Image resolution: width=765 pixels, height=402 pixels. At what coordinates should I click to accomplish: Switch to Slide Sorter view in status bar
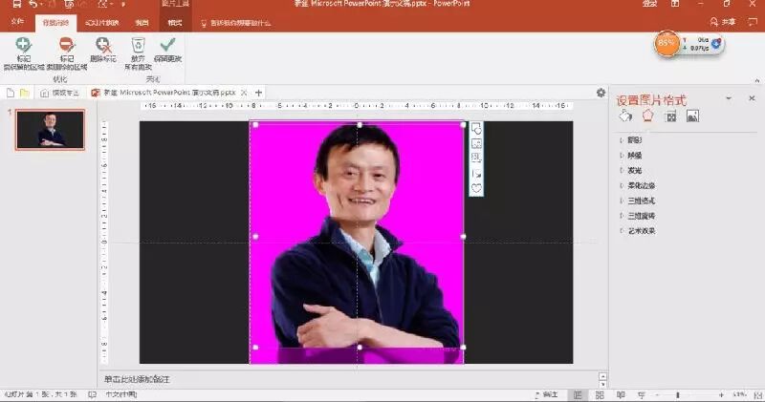click(x=600, y=394)
